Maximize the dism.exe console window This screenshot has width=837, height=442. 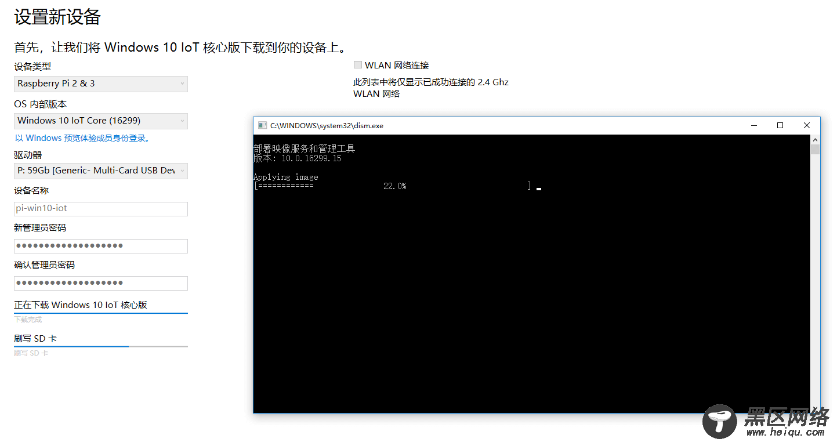[780, 125]
